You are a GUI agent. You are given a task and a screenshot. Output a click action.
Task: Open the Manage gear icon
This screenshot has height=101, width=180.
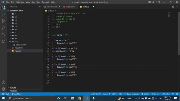(3, 89)
